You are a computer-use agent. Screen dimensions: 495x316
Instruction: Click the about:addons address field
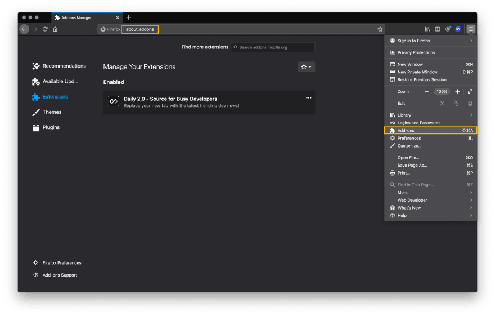tap(140, 29)
